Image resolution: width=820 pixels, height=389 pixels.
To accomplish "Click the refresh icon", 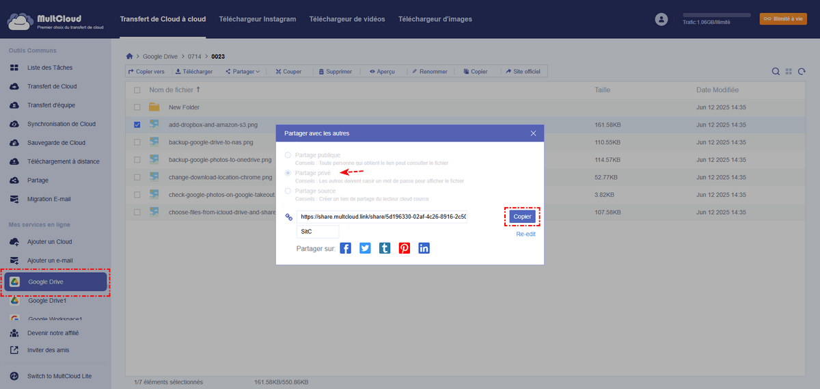I will pos(802,71).
